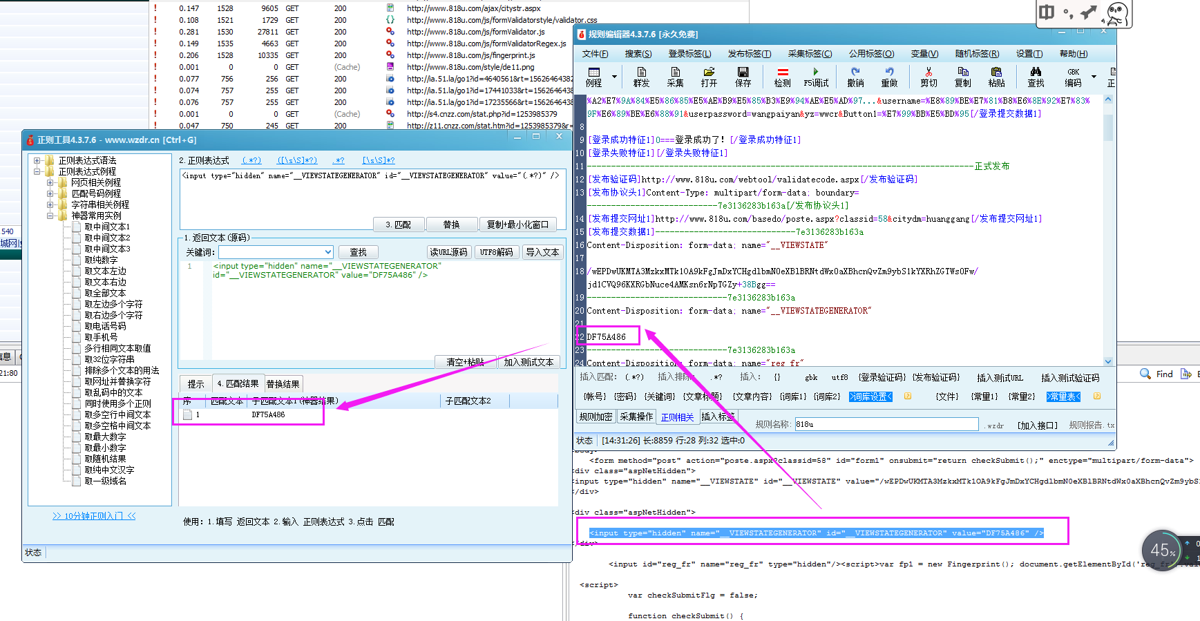Click the book icon in top-right floating toolbar
The width and height of the screenshot is (1200, 621).
coord(1047,12)
